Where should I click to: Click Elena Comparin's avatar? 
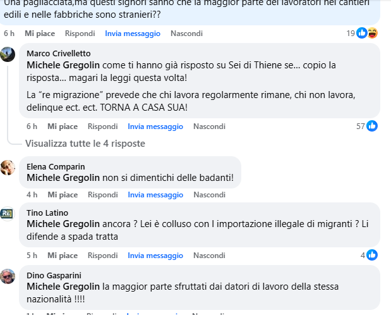click(x=8, y=167)
